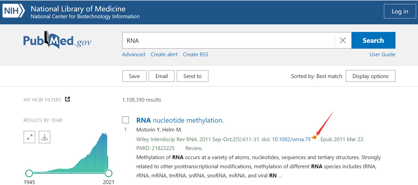Clear the search box with X

pos(343,40)
